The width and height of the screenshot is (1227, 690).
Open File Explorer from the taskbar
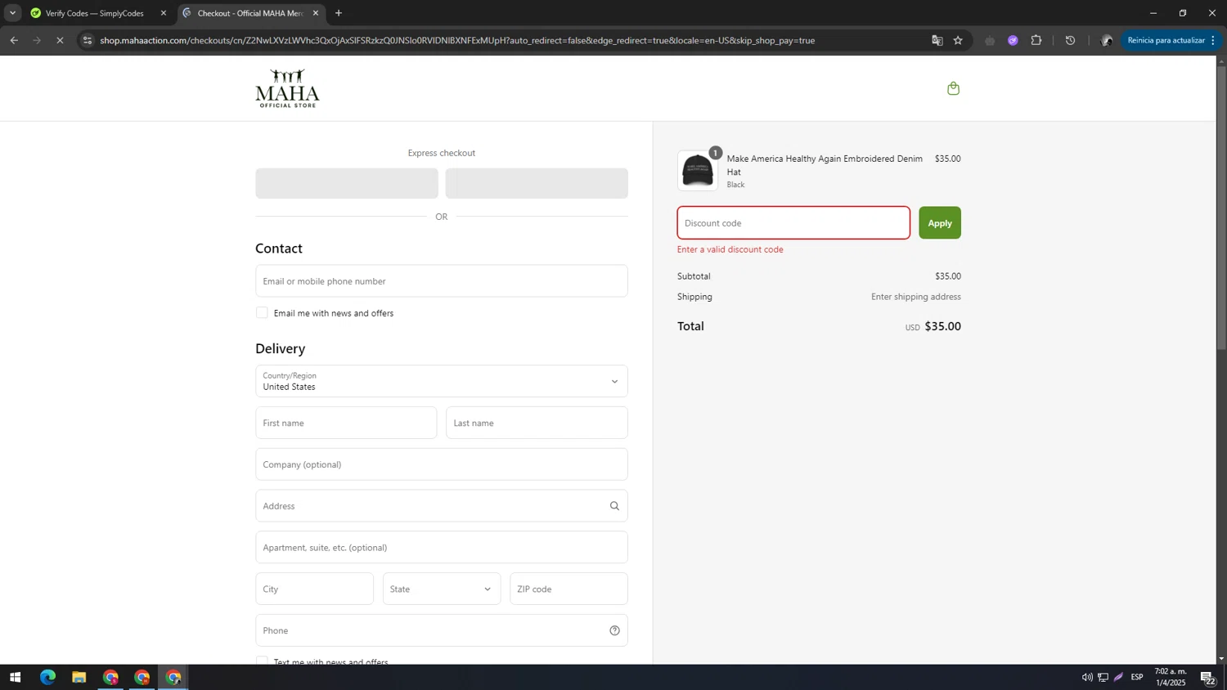(79, 677)
